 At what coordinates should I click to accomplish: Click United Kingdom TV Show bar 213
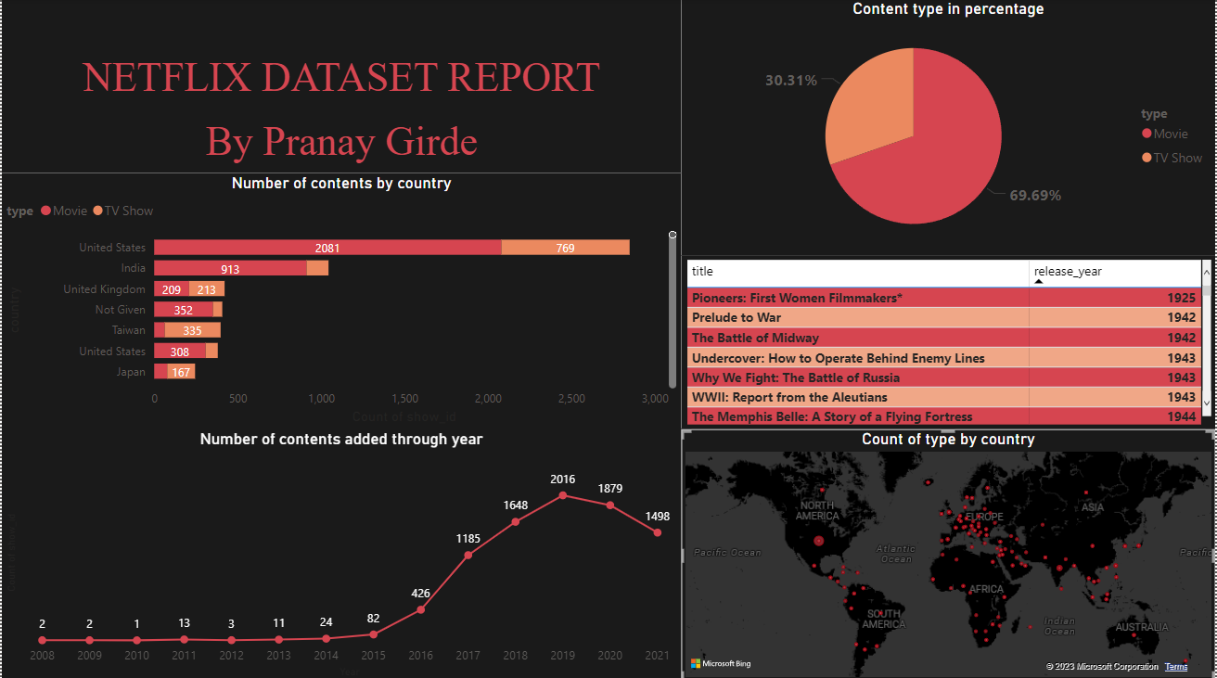[207, 289]
